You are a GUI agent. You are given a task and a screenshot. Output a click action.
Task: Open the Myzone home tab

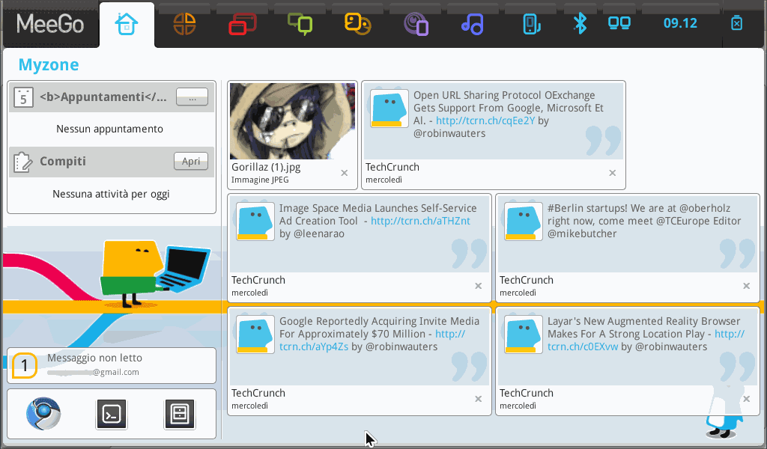coord(127,25)
